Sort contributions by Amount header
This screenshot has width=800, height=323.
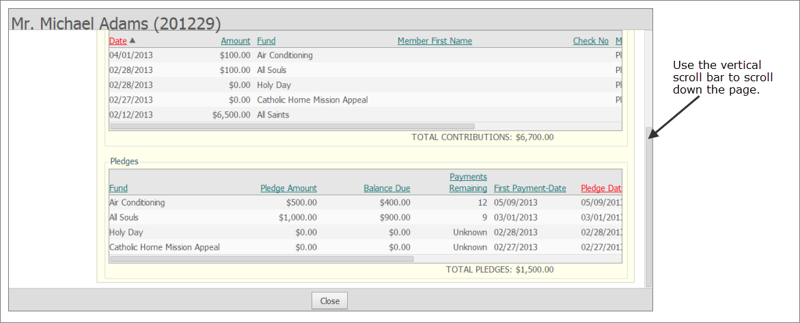pos(235,41)
